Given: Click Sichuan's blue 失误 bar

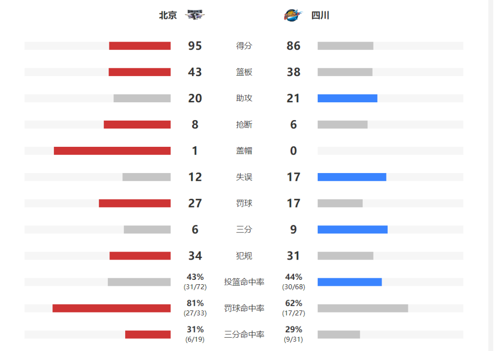Looking at the screenshot, I should click(x=352, y=177).
